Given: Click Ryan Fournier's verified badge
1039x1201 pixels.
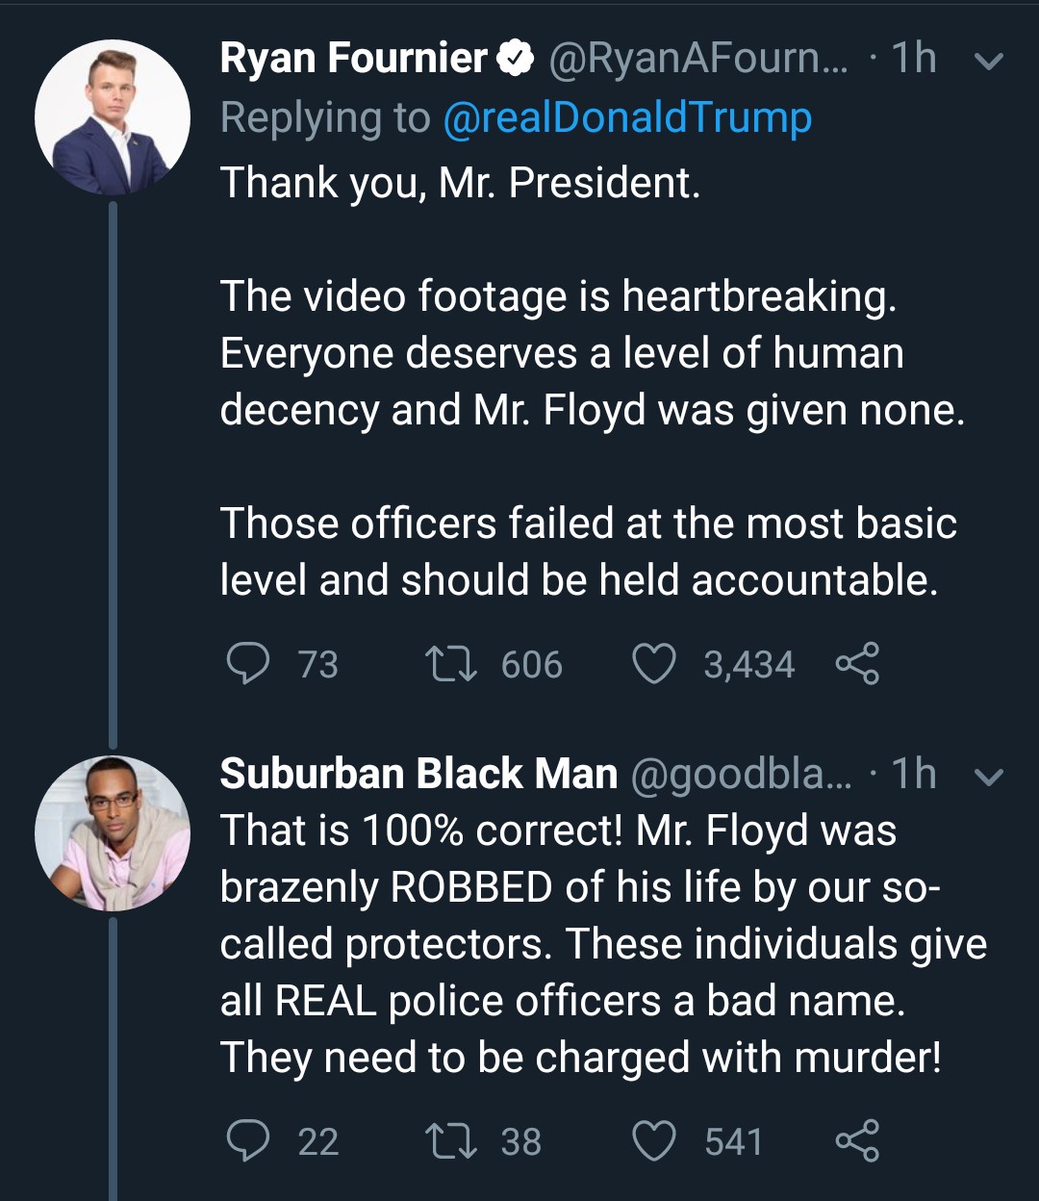Looking at the screenshot, I should coord(516,60).
